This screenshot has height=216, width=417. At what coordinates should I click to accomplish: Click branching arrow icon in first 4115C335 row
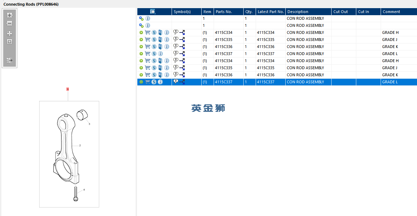tap(182, 40)
